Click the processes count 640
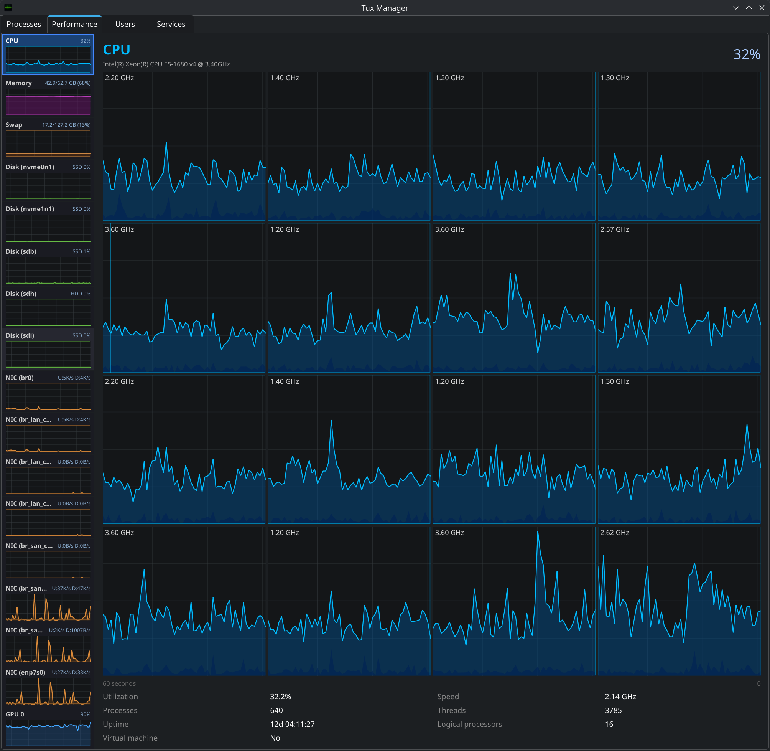The width and height of the screenshot is (770, 751). (276, 710)
